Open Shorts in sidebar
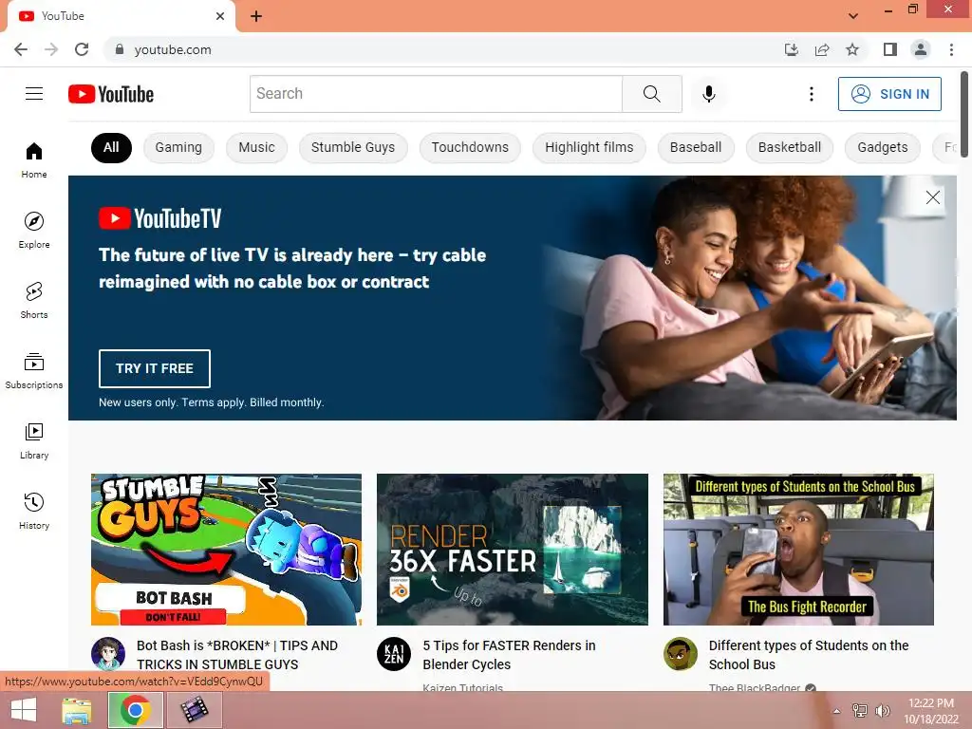This screenshot has width=972, height=729. click(34, 300)
